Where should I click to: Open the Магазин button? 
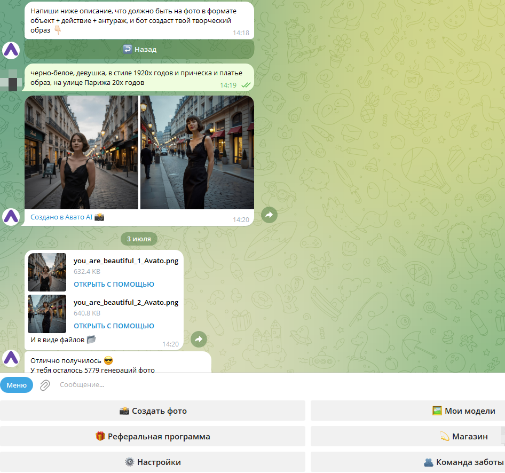coord(408,437)
